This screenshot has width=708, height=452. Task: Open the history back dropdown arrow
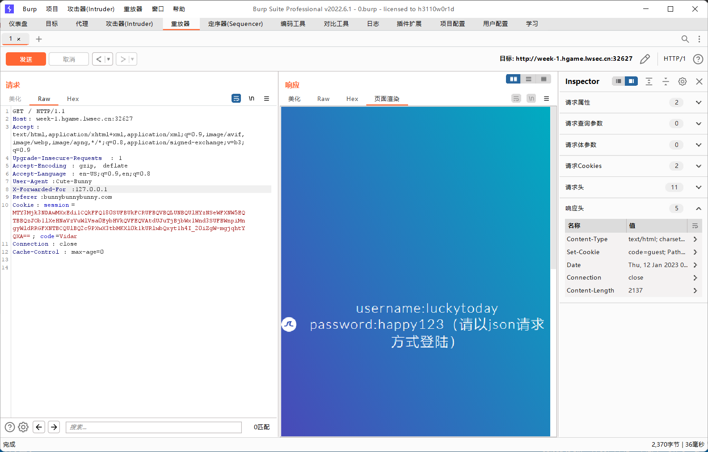tap(108, 59)
